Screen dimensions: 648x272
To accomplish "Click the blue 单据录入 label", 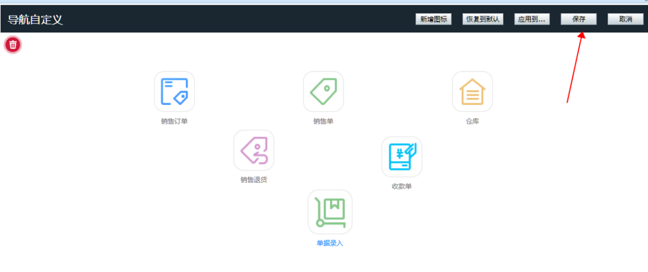I will coord(330,243).
